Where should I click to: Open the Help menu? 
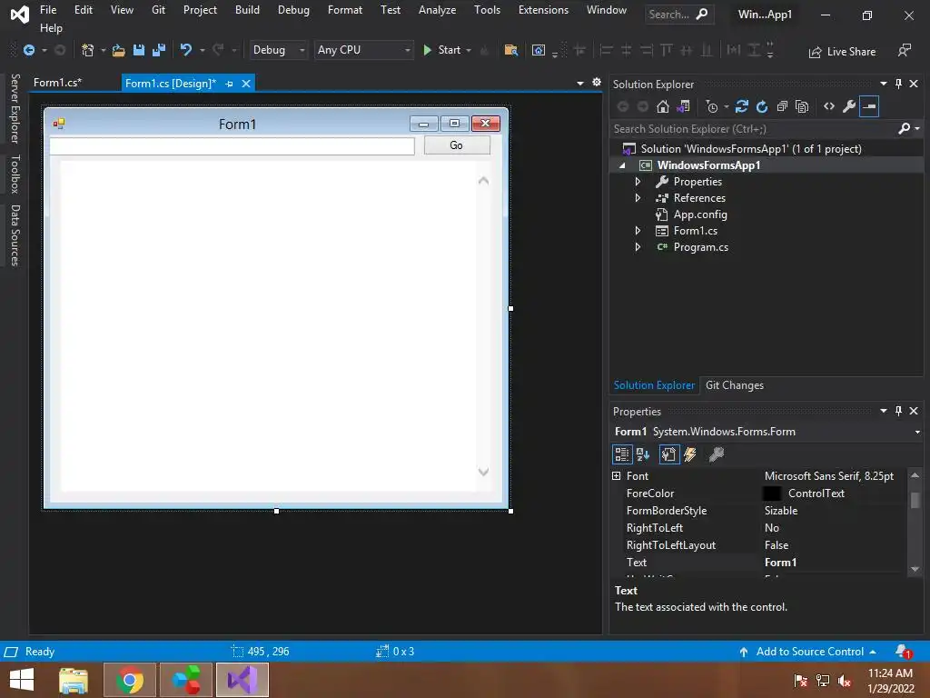coord(51,28)
